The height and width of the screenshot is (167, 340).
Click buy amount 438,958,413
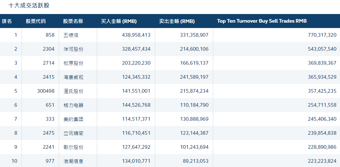click(x=136, y=35)
